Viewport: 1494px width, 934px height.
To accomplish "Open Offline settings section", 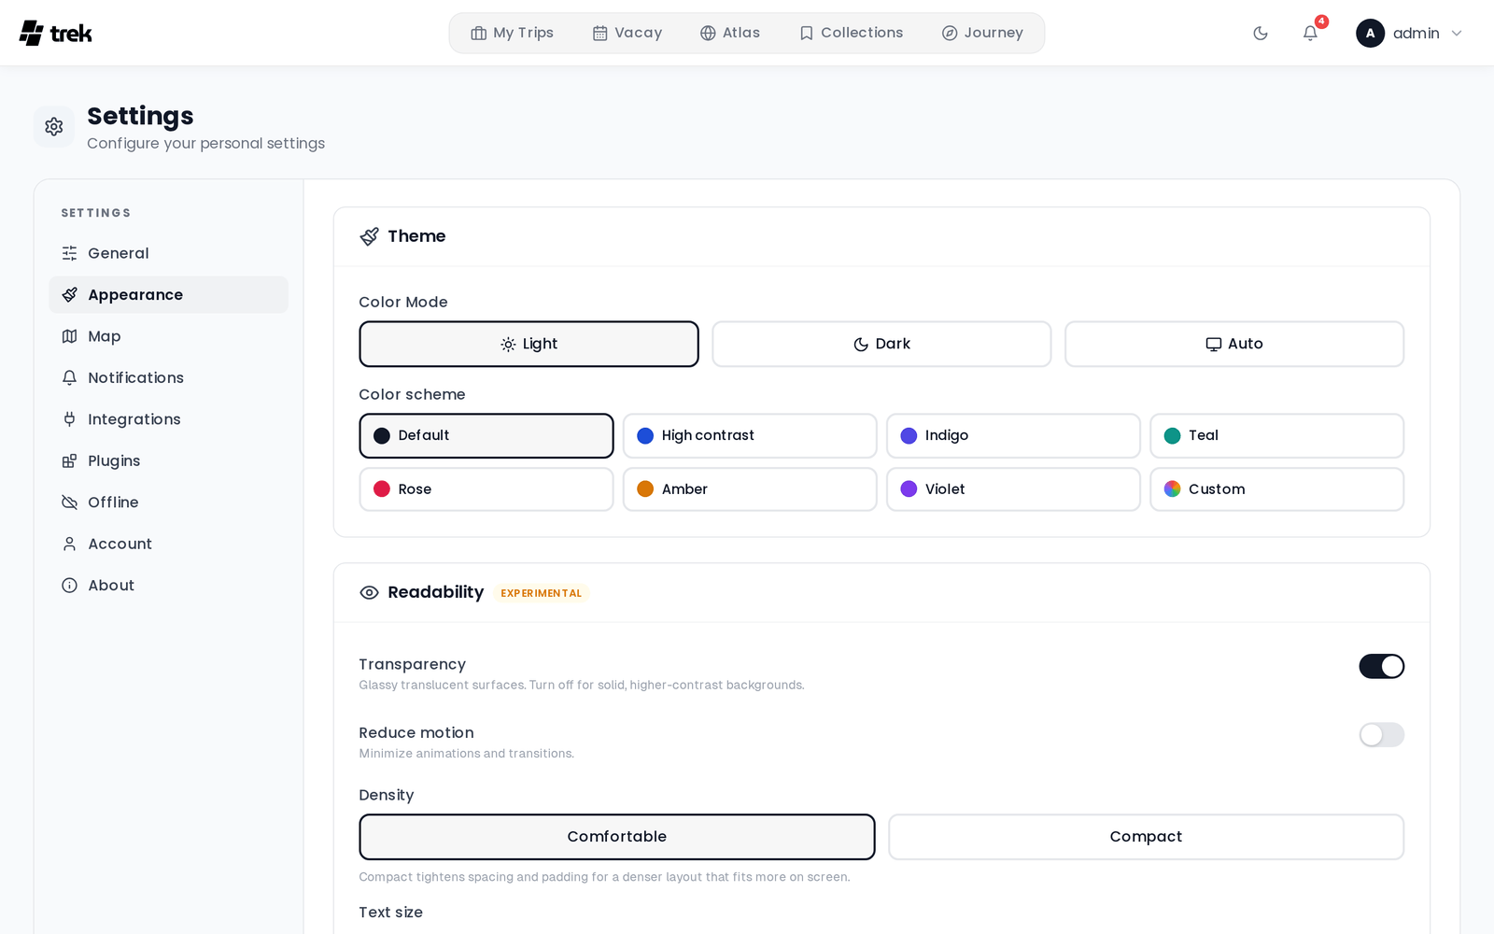I will point(168,502).
